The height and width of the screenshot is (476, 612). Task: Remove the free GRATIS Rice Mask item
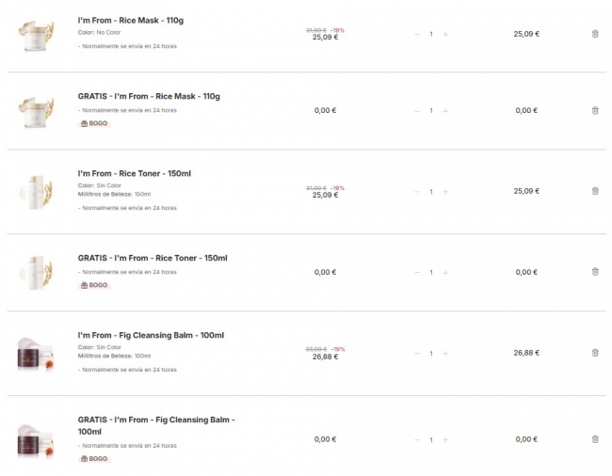tap(595, 110)
